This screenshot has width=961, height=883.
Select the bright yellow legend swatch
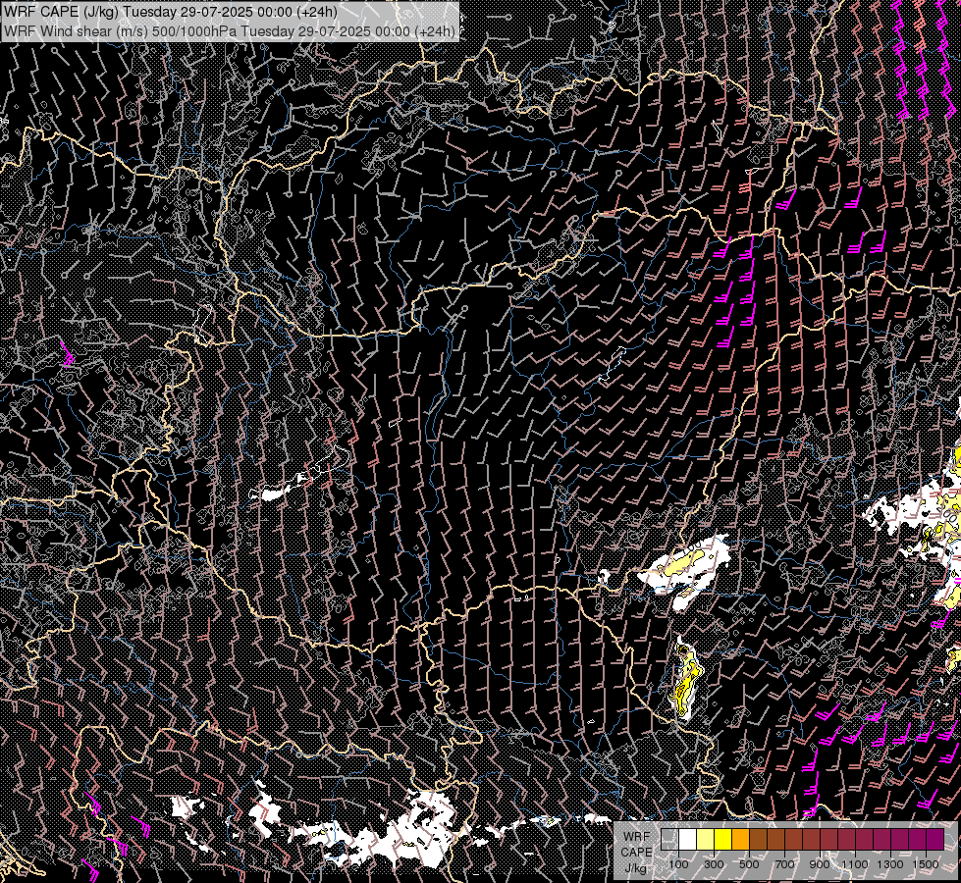point(723,839)
